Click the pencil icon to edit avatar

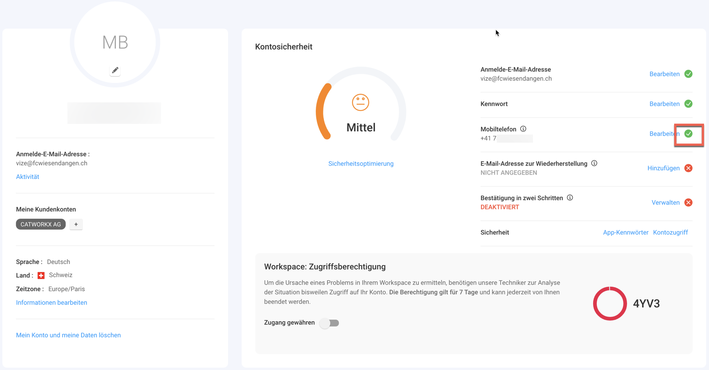[x=115, y=71]
